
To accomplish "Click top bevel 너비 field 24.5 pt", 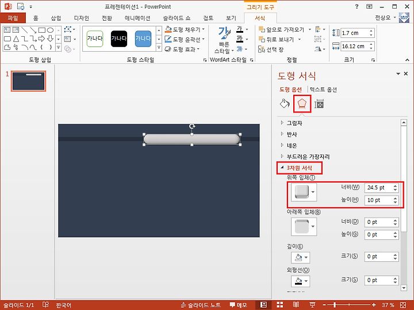I will coord(381,188).
